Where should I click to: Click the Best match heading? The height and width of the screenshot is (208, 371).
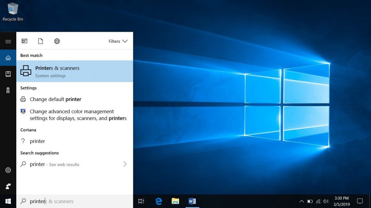point(32,55)
